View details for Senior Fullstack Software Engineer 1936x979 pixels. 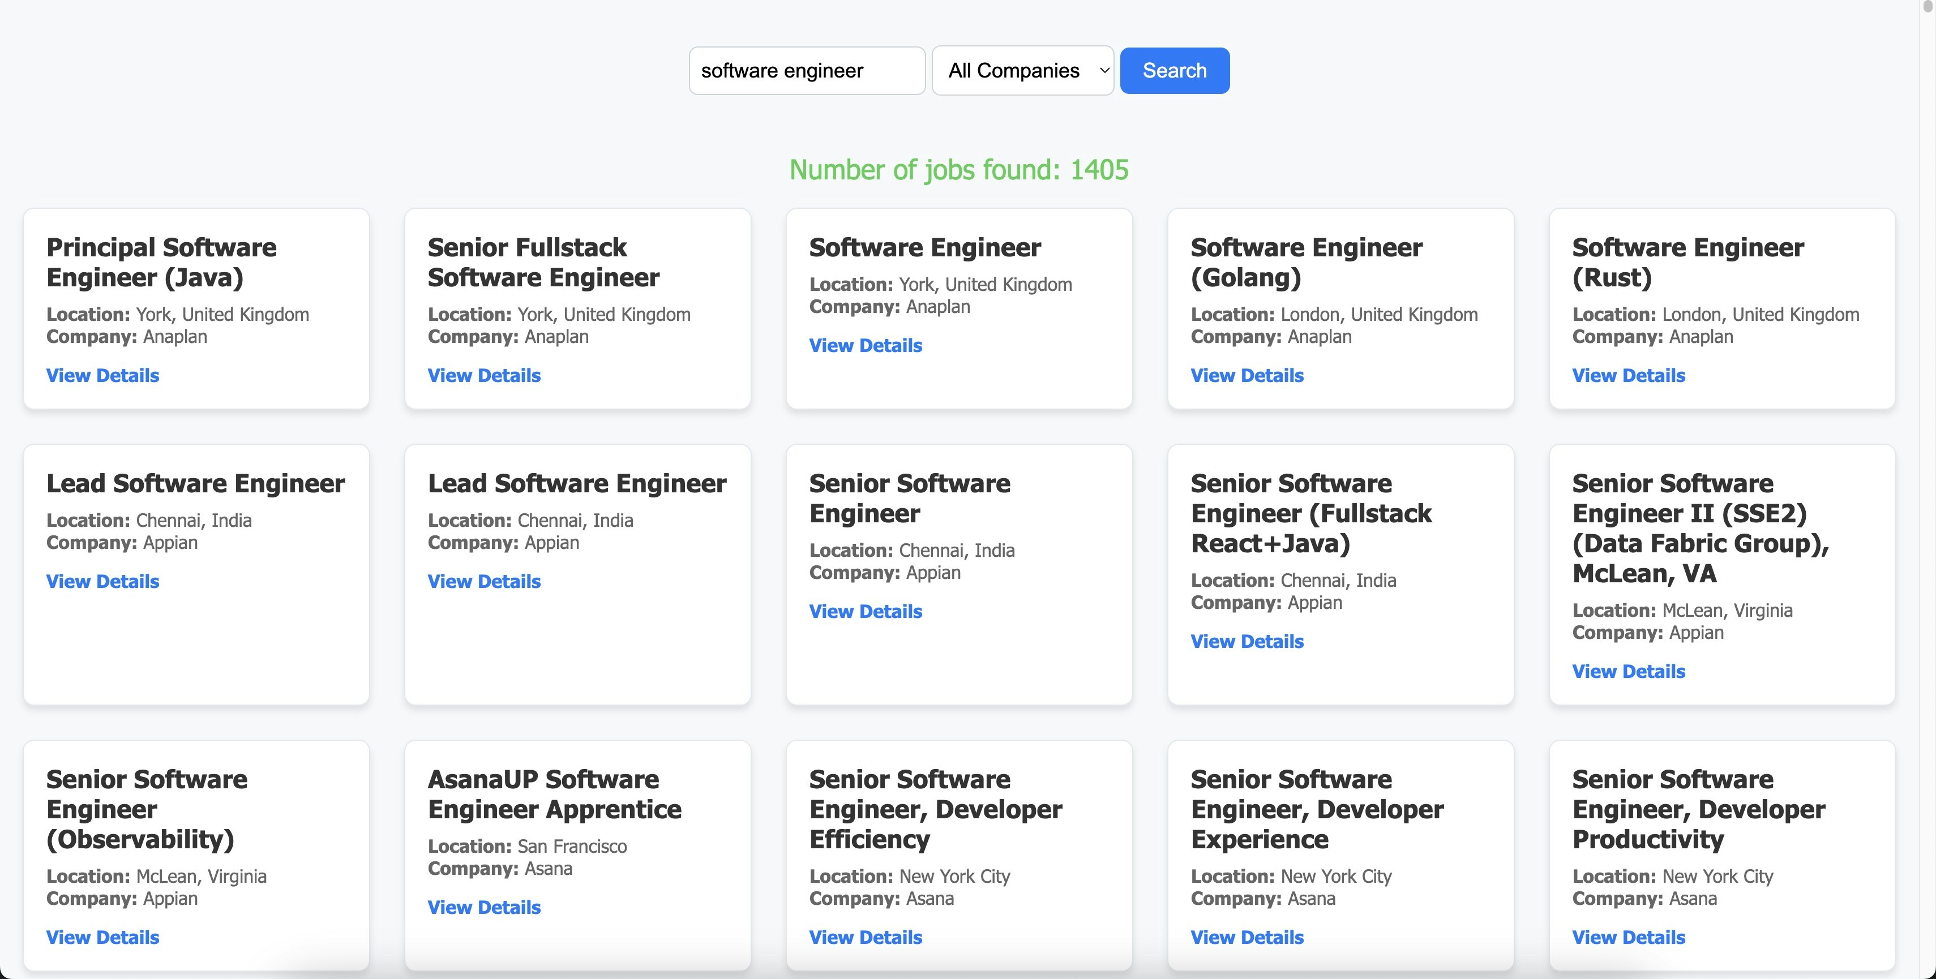point(484,375)
